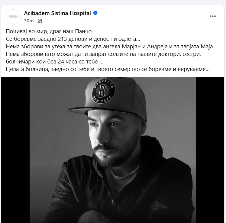
Task: Click the globe public audience icon
Action: 40,21
